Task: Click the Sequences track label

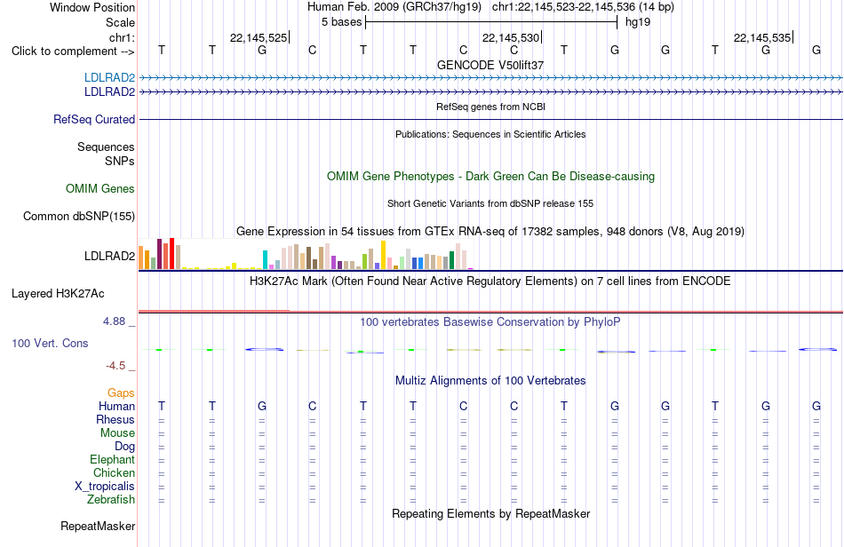Action: [x=106, y=147]
